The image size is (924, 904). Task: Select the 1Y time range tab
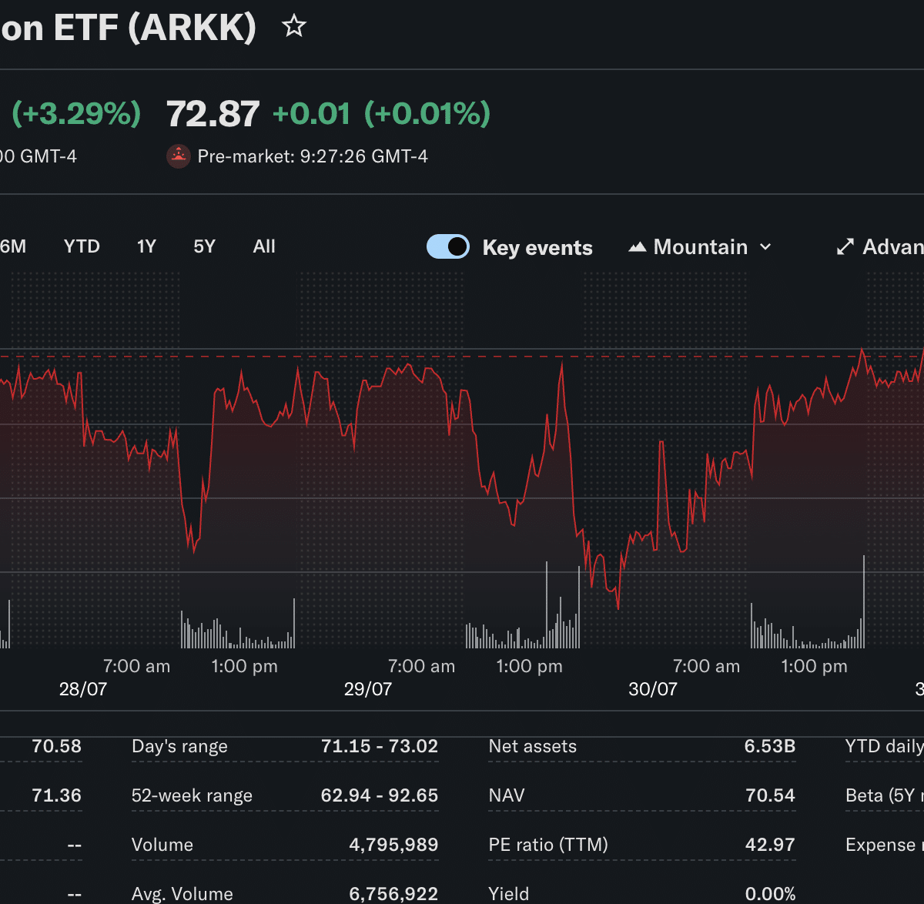[x=146, y=246]
